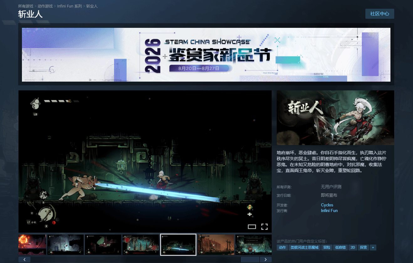Click the game description starting 地府崩坏
Image resolution: width=413 pixels, height=263 pixels.
click(x=331, y=161)
